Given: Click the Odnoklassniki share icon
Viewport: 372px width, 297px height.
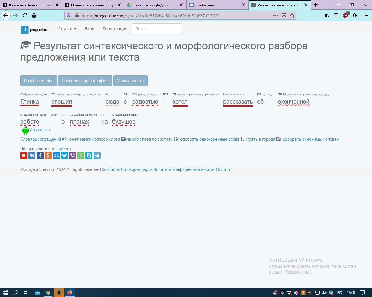Looking at the screenshot, I should [x=48, y=155].
